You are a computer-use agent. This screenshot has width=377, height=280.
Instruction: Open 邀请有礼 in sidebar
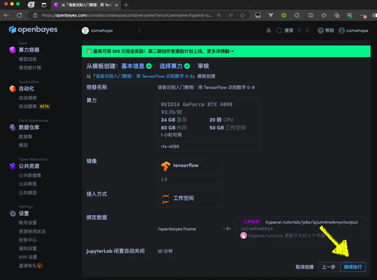pyautogui.click(x=31, y=266)
